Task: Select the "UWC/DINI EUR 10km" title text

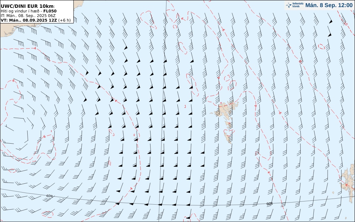Action: [28, 6]
